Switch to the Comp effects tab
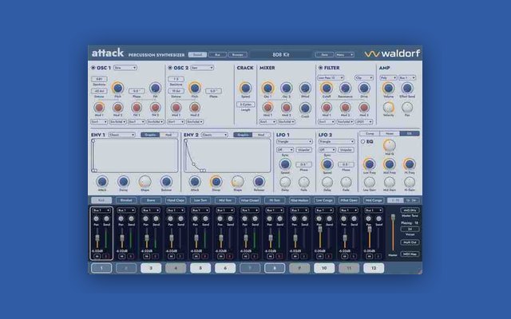This screenshot has height=319, width=511. click(x=370, y=133)
